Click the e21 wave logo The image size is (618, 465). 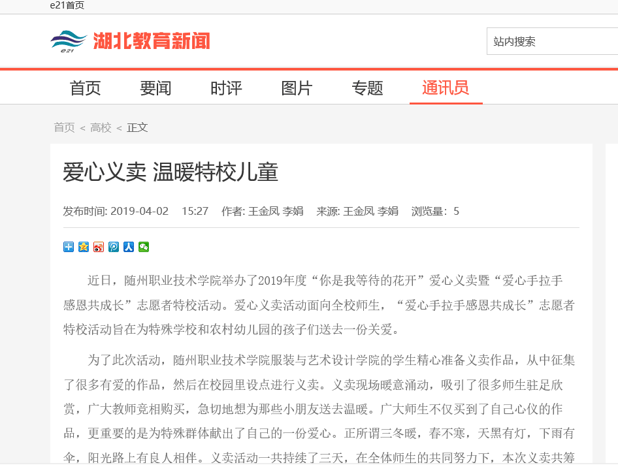(x=68, y=42)
